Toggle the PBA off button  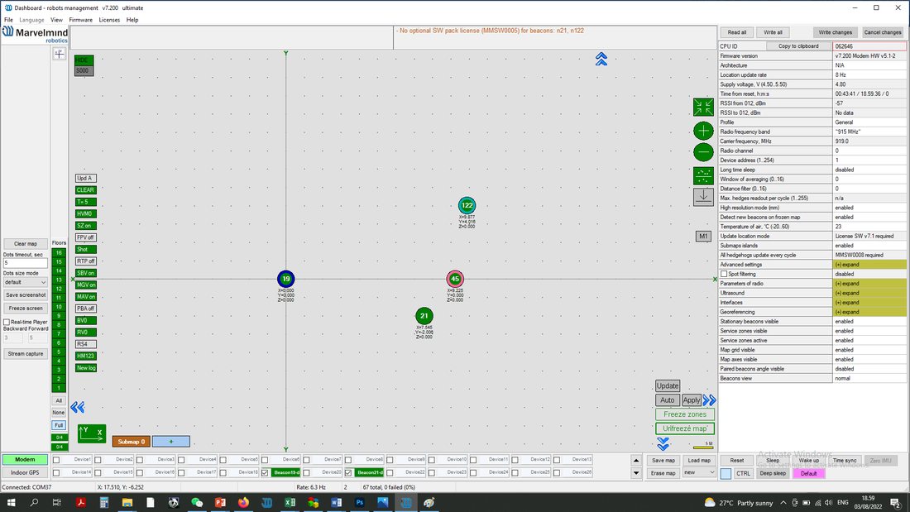click(85, 309)
